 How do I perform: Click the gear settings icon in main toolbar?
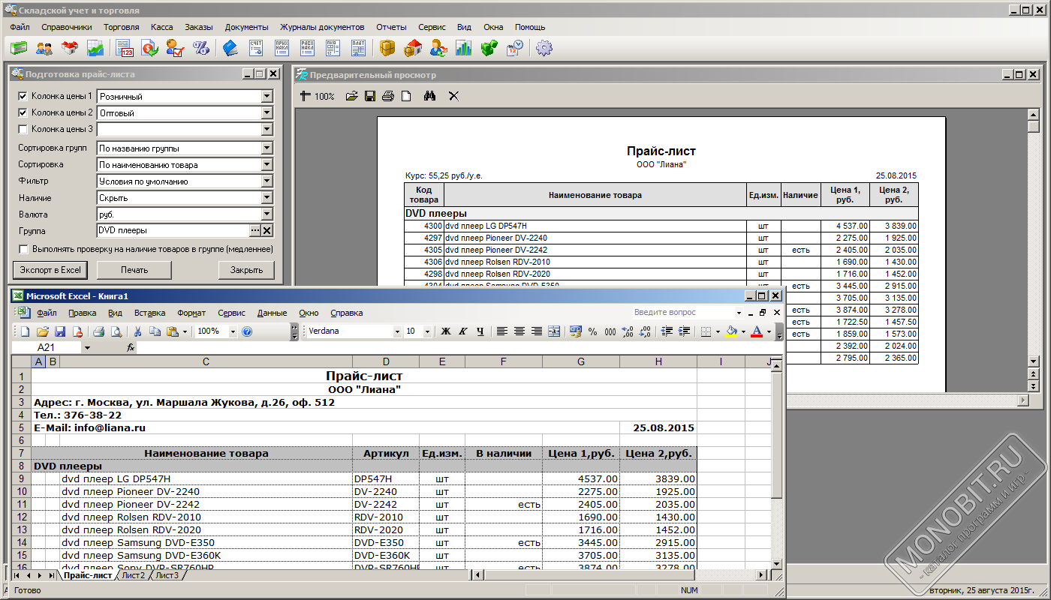[x=544, y=49]
